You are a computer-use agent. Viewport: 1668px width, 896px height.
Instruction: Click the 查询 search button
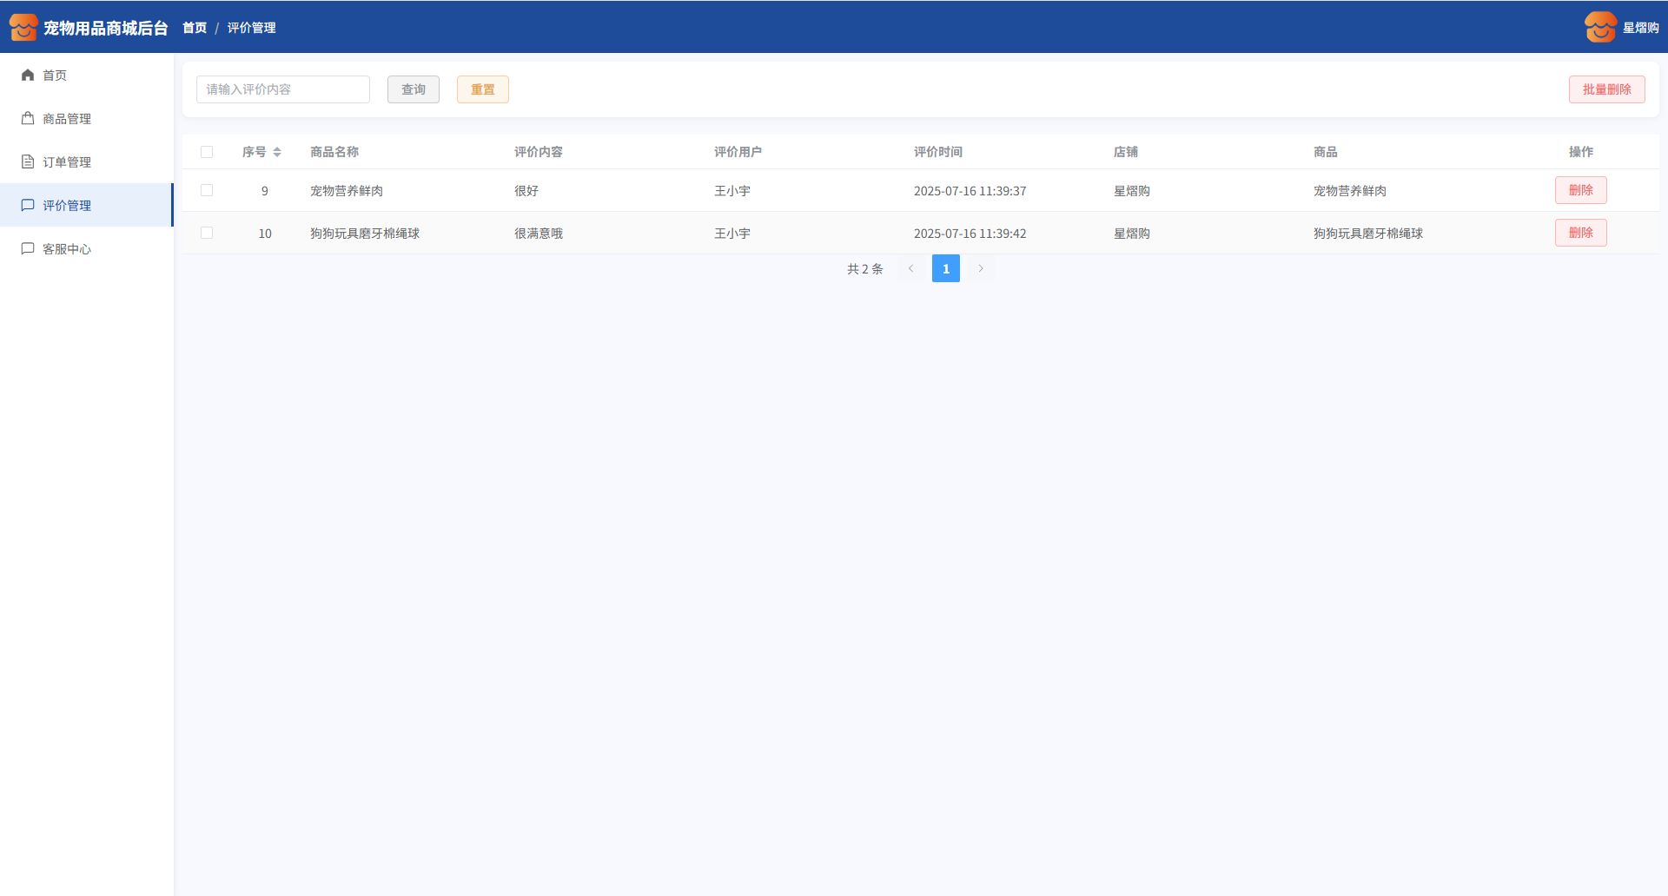413,89
